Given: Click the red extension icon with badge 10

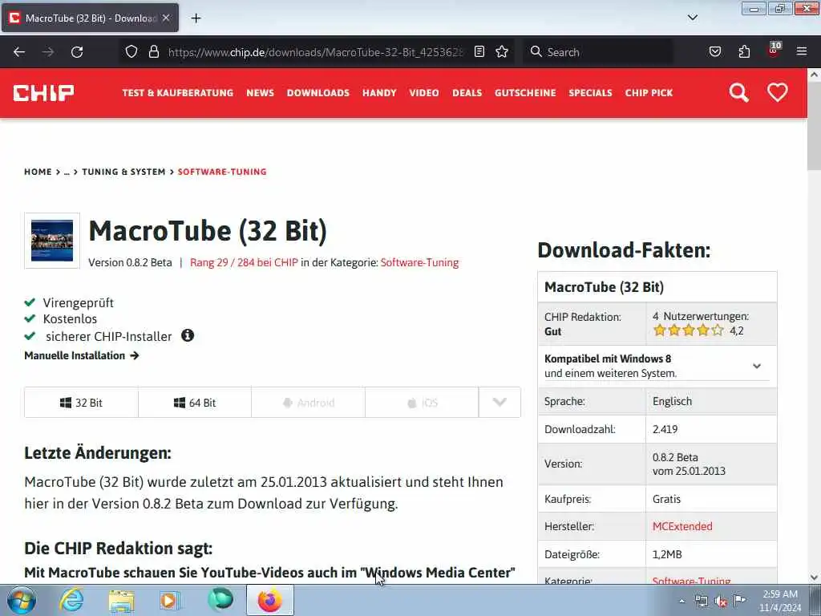Looking at the screenshot, I should 774,51.
